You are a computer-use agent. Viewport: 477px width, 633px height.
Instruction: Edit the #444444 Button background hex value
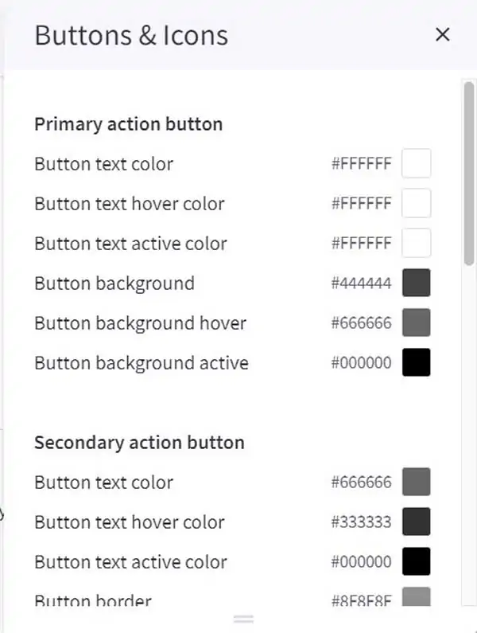[x=361, y=283]
